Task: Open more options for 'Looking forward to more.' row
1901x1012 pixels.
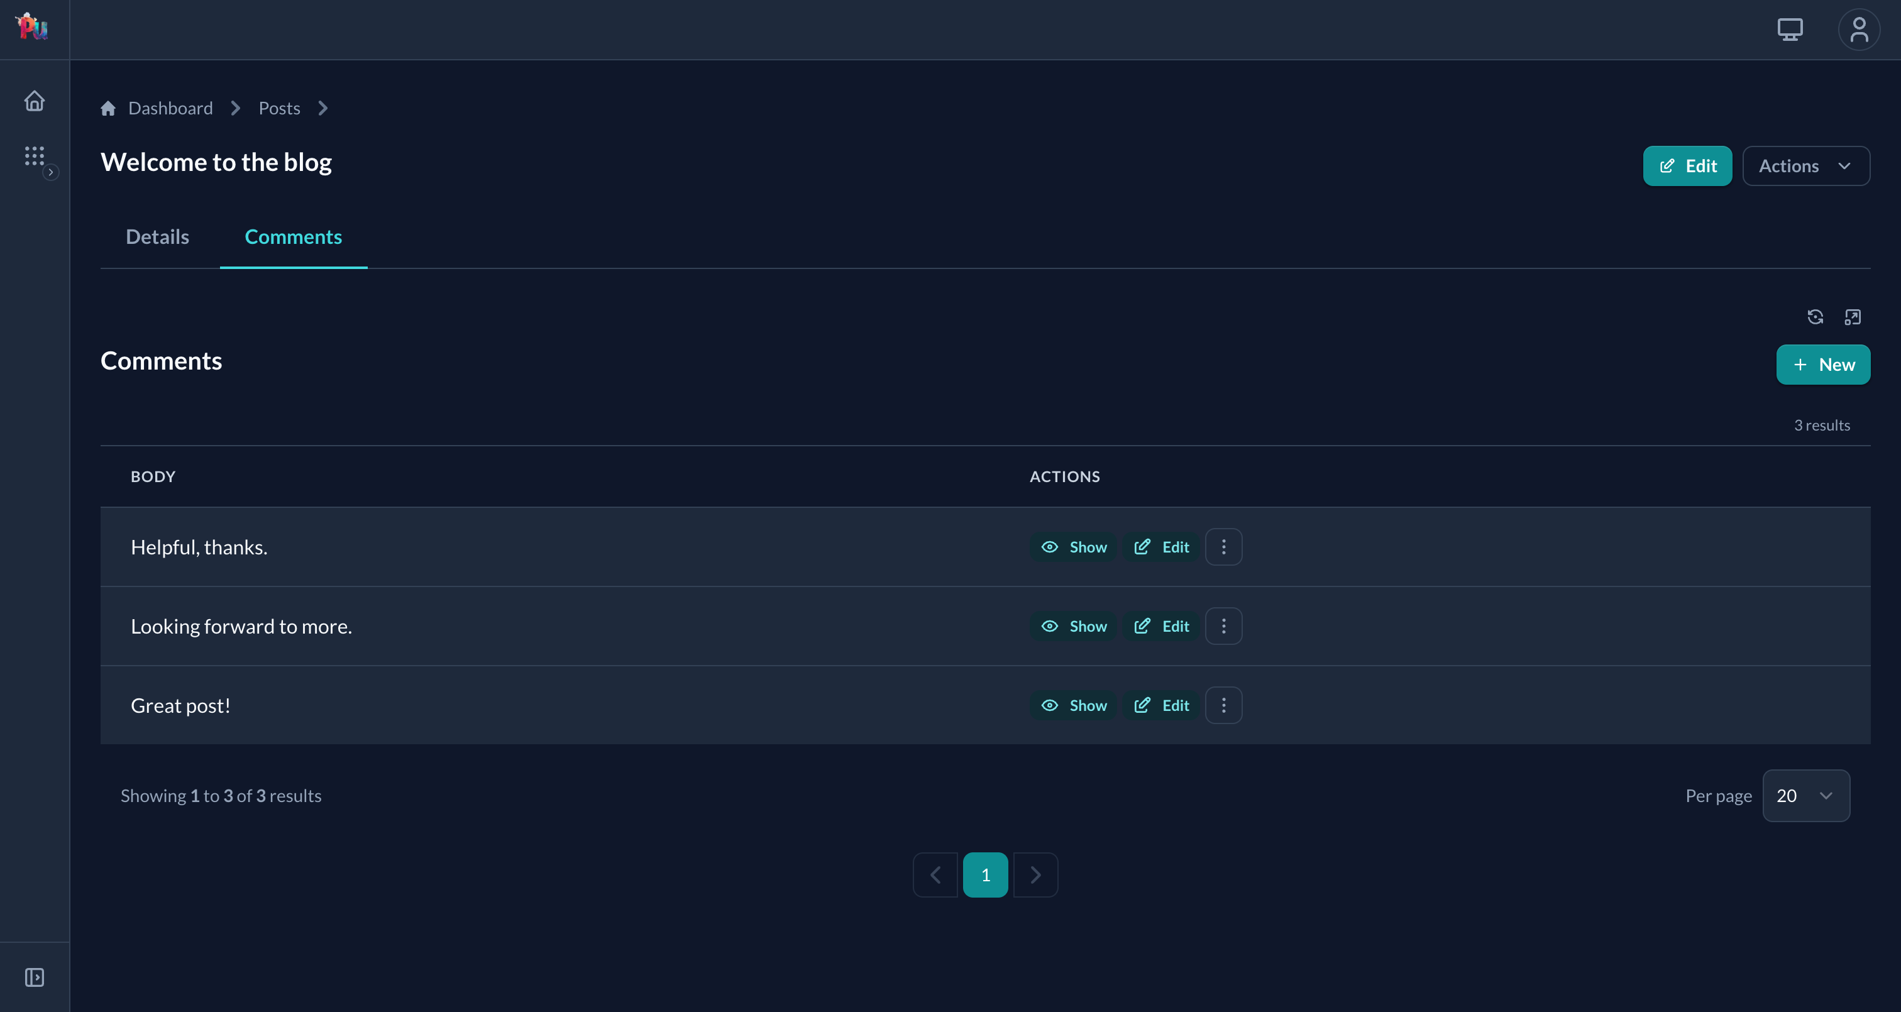Action: pyautogui.click(x=1223, y=626)
